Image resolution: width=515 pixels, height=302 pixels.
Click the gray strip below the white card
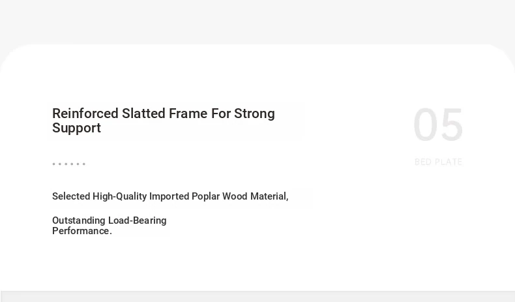(x=257, y=296)
